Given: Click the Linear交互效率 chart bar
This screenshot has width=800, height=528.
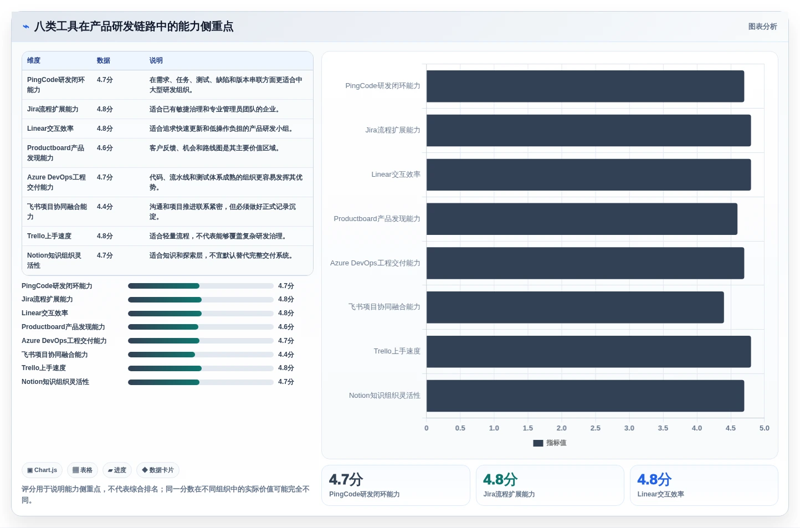Looking at the screenshot, I should (588, 175).
